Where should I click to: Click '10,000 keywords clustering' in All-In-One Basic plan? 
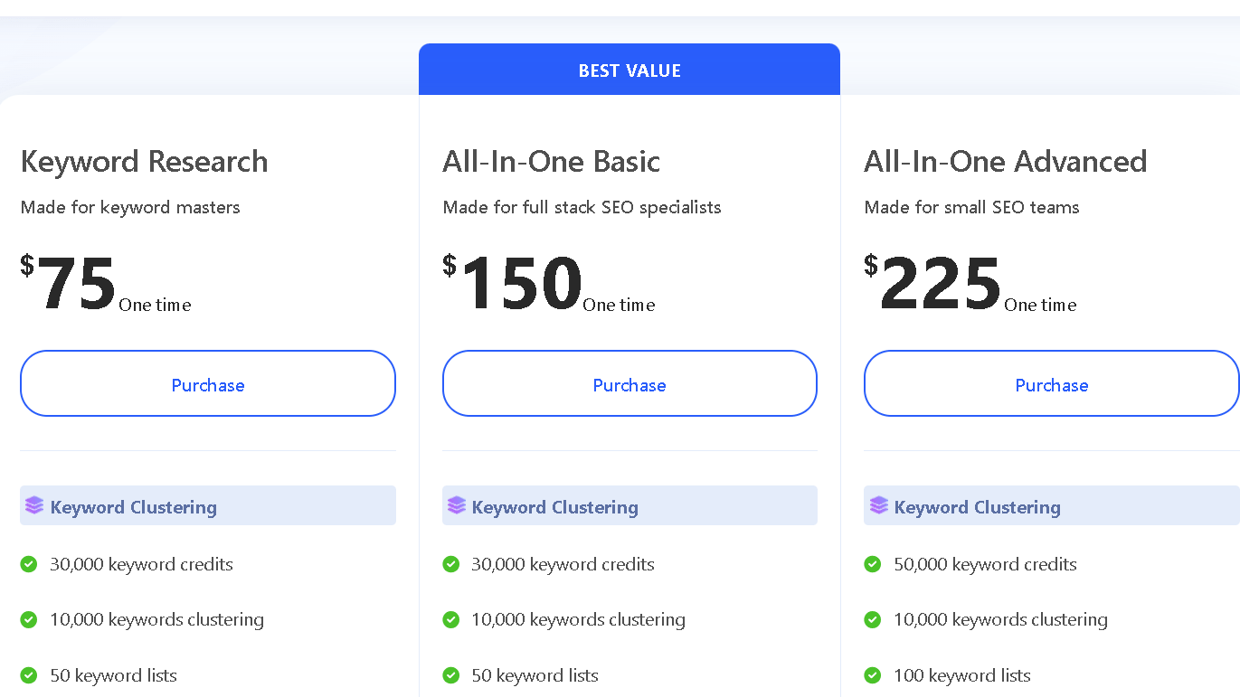point(578,620)
